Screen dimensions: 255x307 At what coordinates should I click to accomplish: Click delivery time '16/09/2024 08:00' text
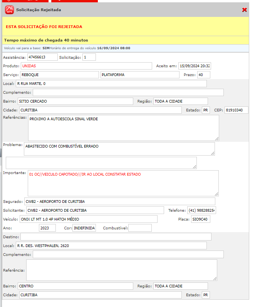(114, 48)
